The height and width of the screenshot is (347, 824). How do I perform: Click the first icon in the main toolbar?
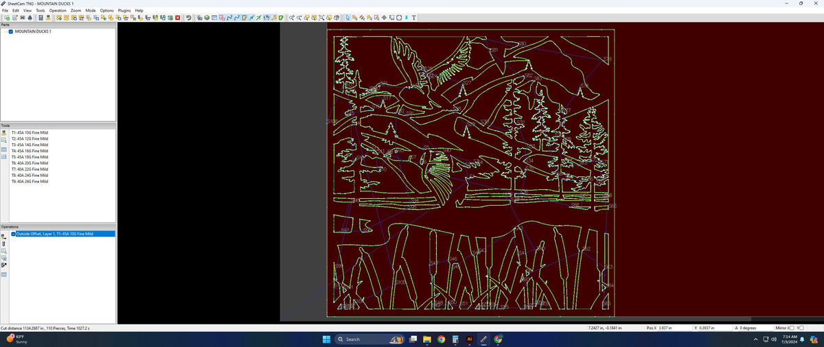7,18
